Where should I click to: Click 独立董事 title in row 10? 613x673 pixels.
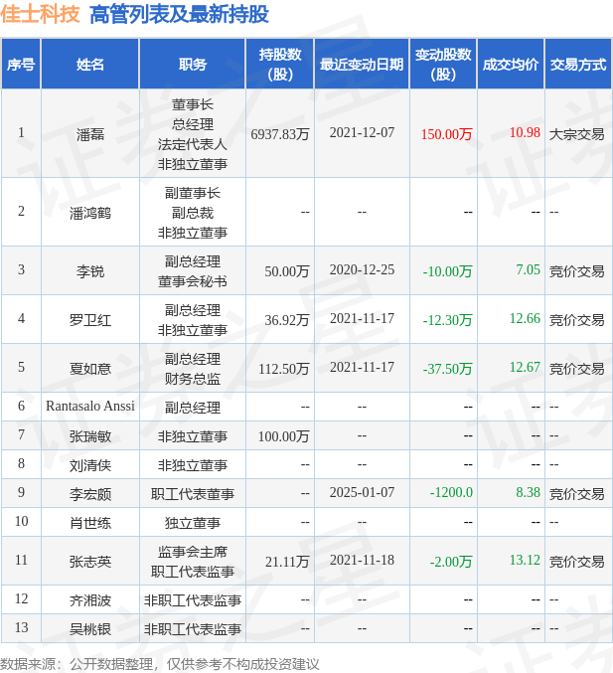(193, 523)
